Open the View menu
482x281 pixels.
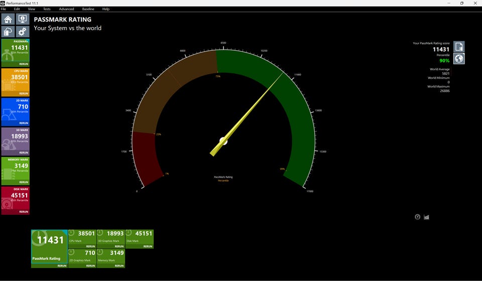pyautogui.click(x=31, y=9)
